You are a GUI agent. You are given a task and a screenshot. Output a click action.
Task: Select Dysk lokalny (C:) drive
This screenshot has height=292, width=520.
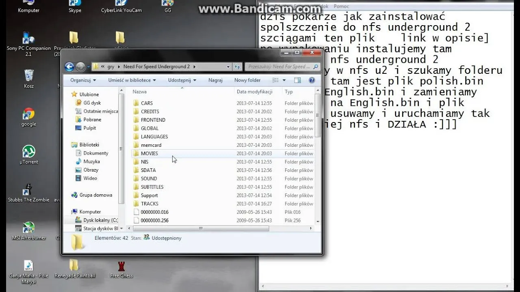point(100,220)
